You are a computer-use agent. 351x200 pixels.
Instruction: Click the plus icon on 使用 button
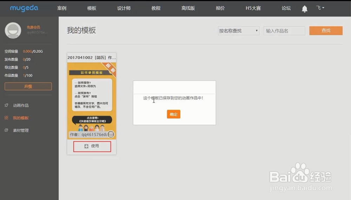pyautogui.click(x=86, y=146)
